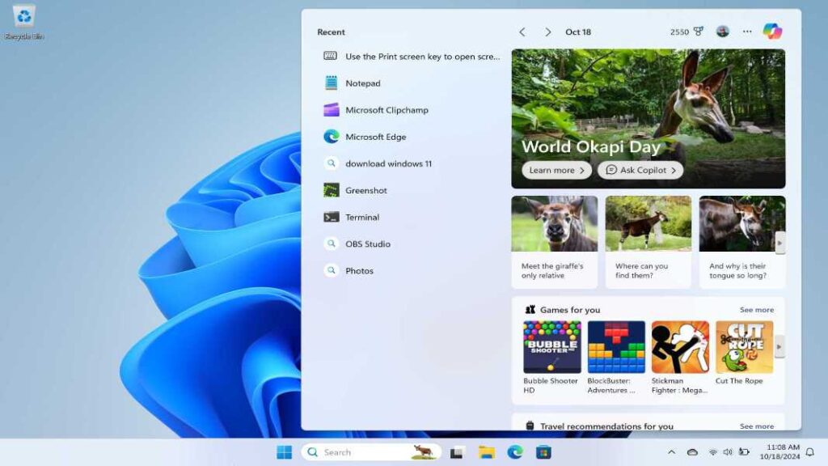This screenshot has height=466, width=828.
Task: Open your account profile picture
Action: click(x=723, y=32)
